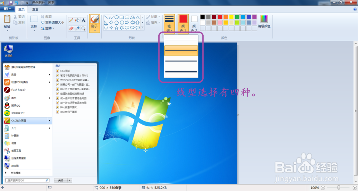The image size is (358, 191).
Task: Open the Customize Quick Access Toolbar arrow
Action: pyautogui.click(x=27, y=3)
